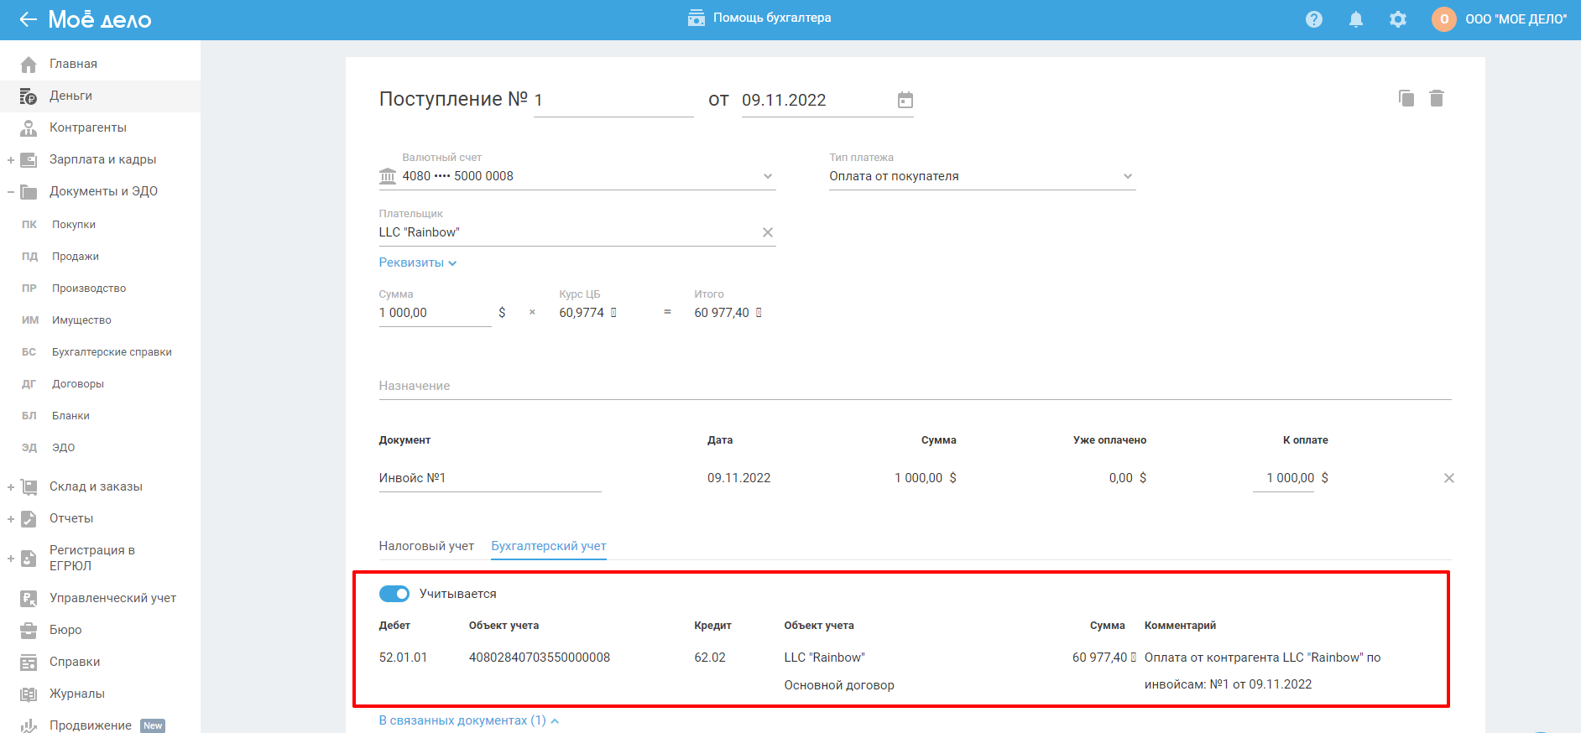Remove the Инвойс №1 row

pos(1448,478)
